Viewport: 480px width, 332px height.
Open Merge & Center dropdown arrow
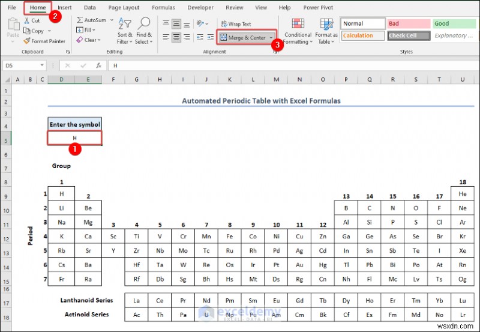(271, 38)
